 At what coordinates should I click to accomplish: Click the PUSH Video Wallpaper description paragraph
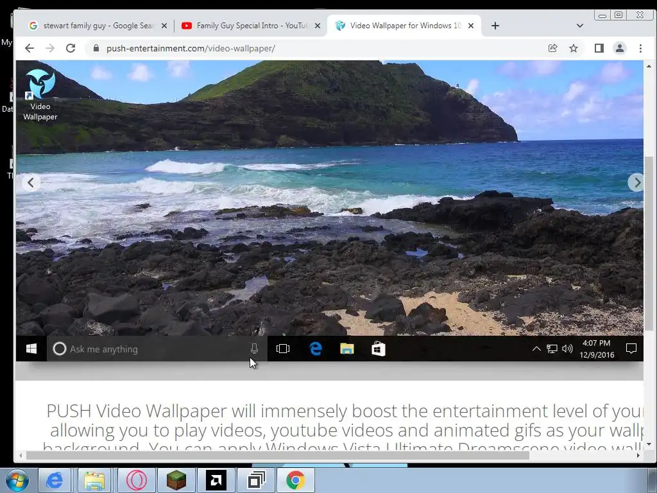343,428
